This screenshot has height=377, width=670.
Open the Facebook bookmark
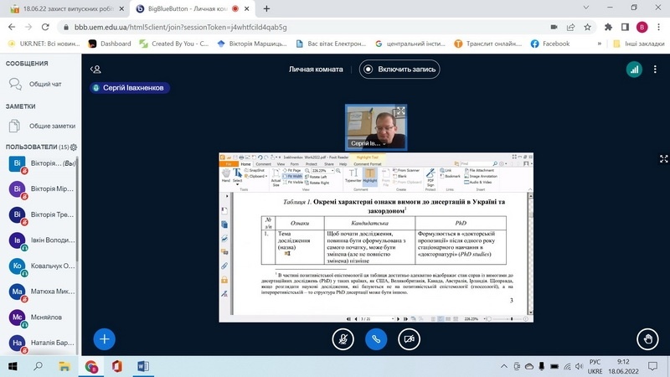coord(549,44)
